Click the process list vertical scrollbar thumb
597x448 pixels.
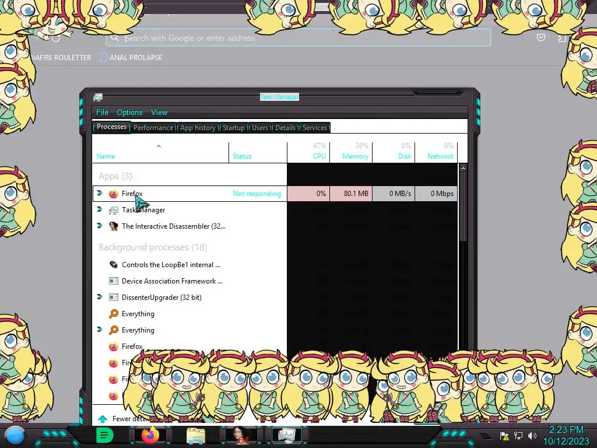coord(463,206)
